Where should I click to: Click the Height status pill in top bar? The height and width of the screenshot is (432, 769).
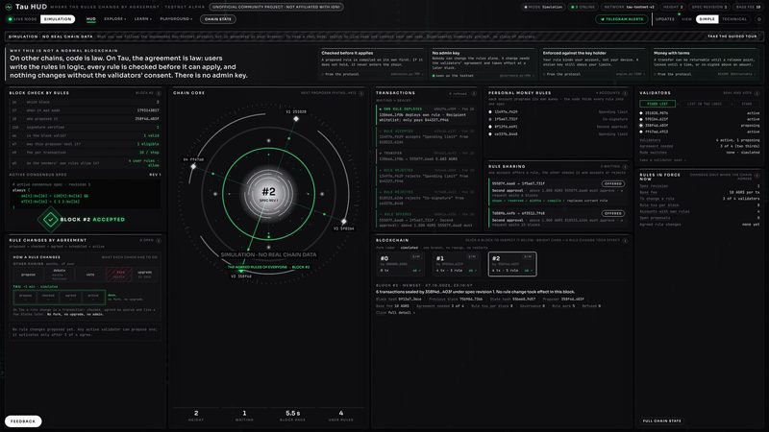click(673, 7)
